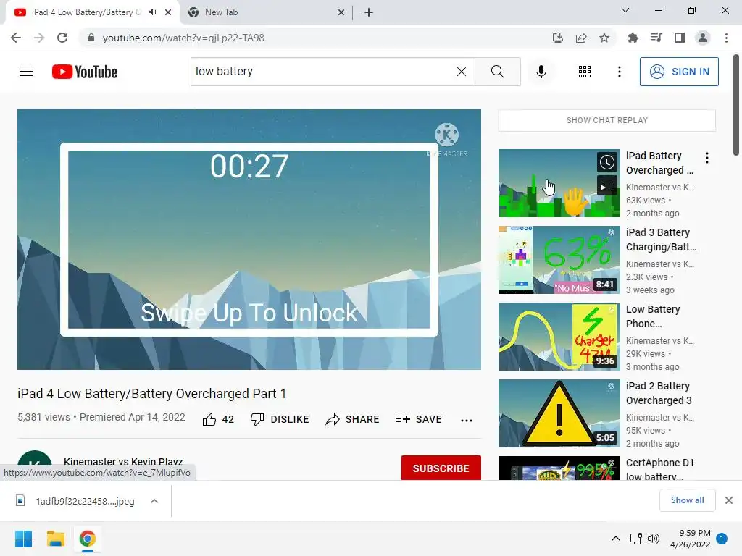Open iPad 2 Battery Overcharged 3 thumbnail
The width and height of the screenshot is (742, 556).
tap(559, 413)
